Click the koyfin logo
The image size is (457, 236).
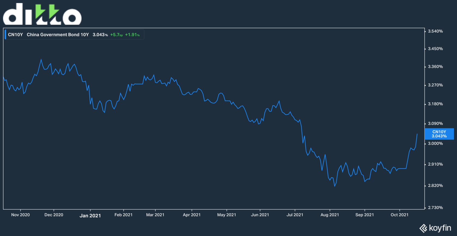pos(435,228)
